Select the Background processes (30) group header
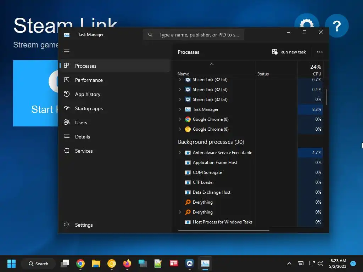 tap(211, 142)
